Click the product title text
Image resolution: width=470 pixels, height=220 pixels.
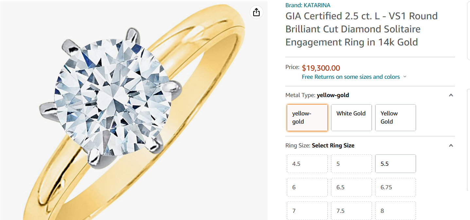(x=361, y=29)
